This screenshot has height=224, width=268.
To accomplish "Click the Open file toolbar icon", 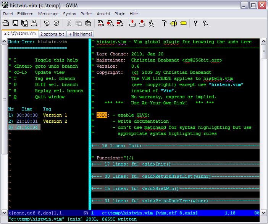I will click(x=6, y=23).
